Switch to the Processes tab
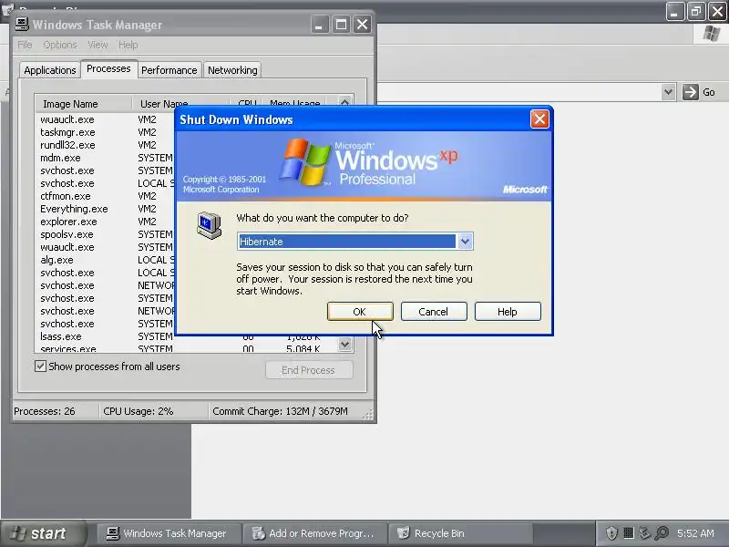729x547 pixels. [x=108, y=69]
